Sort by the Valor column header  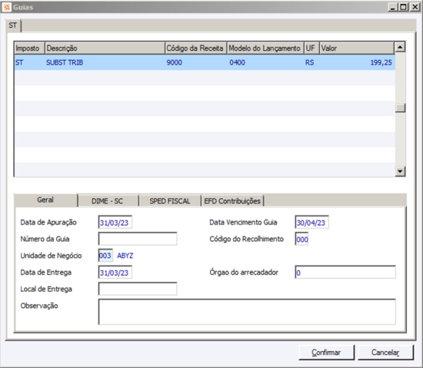[357, 48]
